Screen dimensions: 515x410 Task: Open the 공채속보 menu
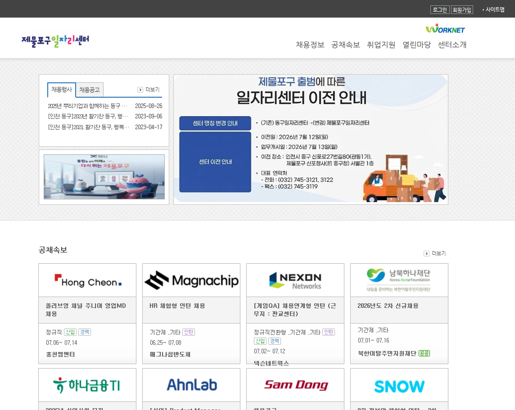pos(346,45)
